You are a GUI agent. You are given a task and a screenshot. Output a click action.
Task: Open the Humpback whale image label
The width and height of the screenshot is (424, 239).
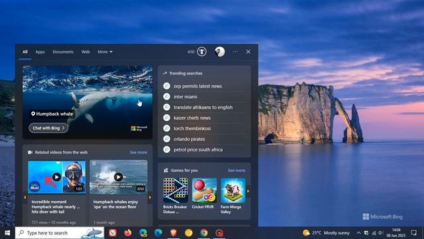(52, 114)
